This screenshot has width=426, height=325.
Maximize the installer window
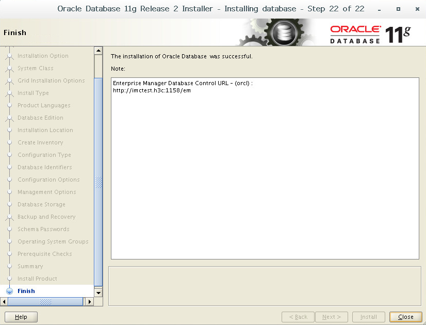(x=398, y=9)
